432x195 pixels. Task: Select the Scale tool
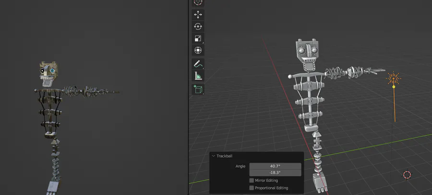tap(198, 38)
